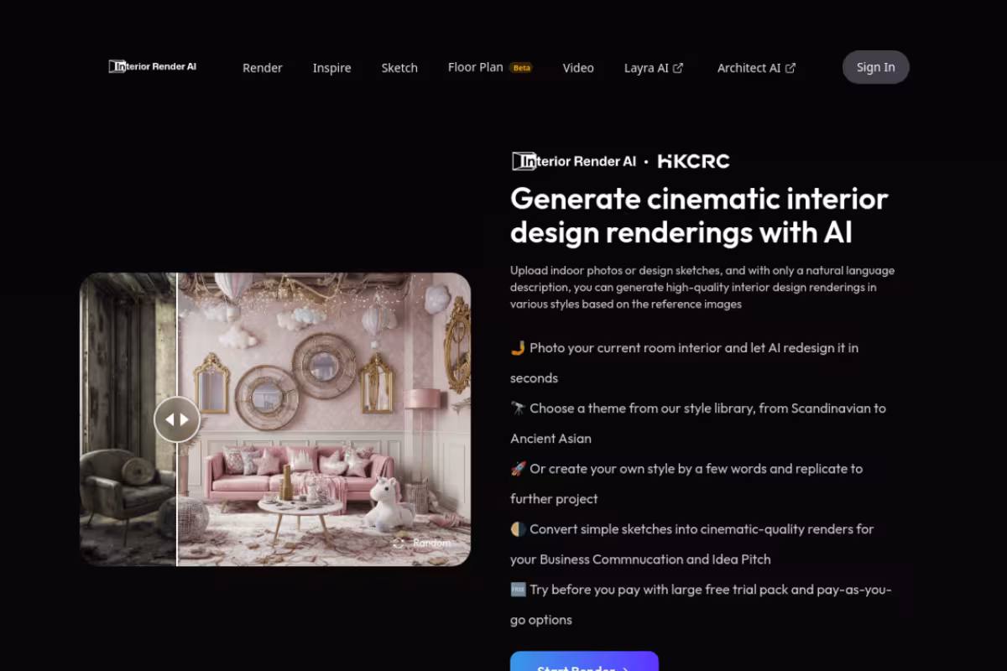Click the HKCRC logo in hero section
This screenshot has width=1007, height=671.
[x=694, y=161]
